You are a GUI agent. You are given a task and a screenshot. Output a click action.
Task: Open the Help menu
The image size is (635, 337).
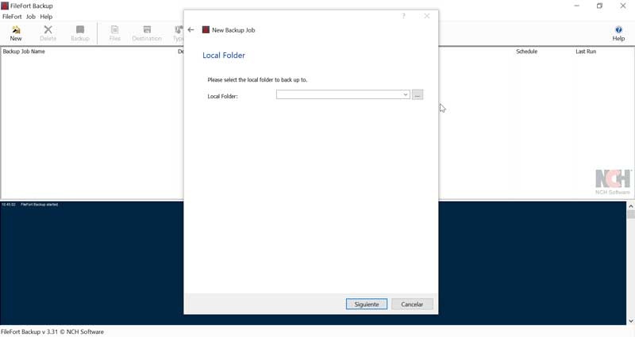(x=46, y=17)
